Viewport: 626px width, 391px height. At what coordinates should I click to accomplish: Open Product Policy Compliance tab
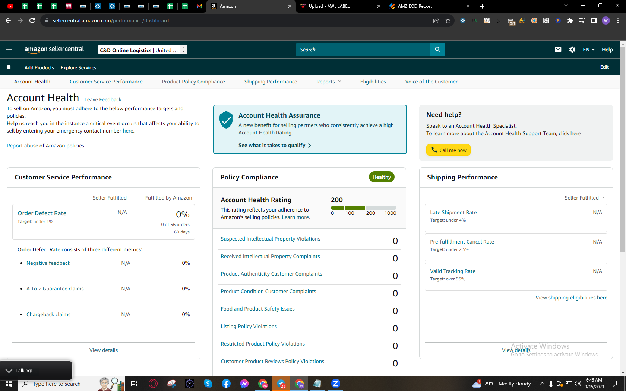click(193, 82)
